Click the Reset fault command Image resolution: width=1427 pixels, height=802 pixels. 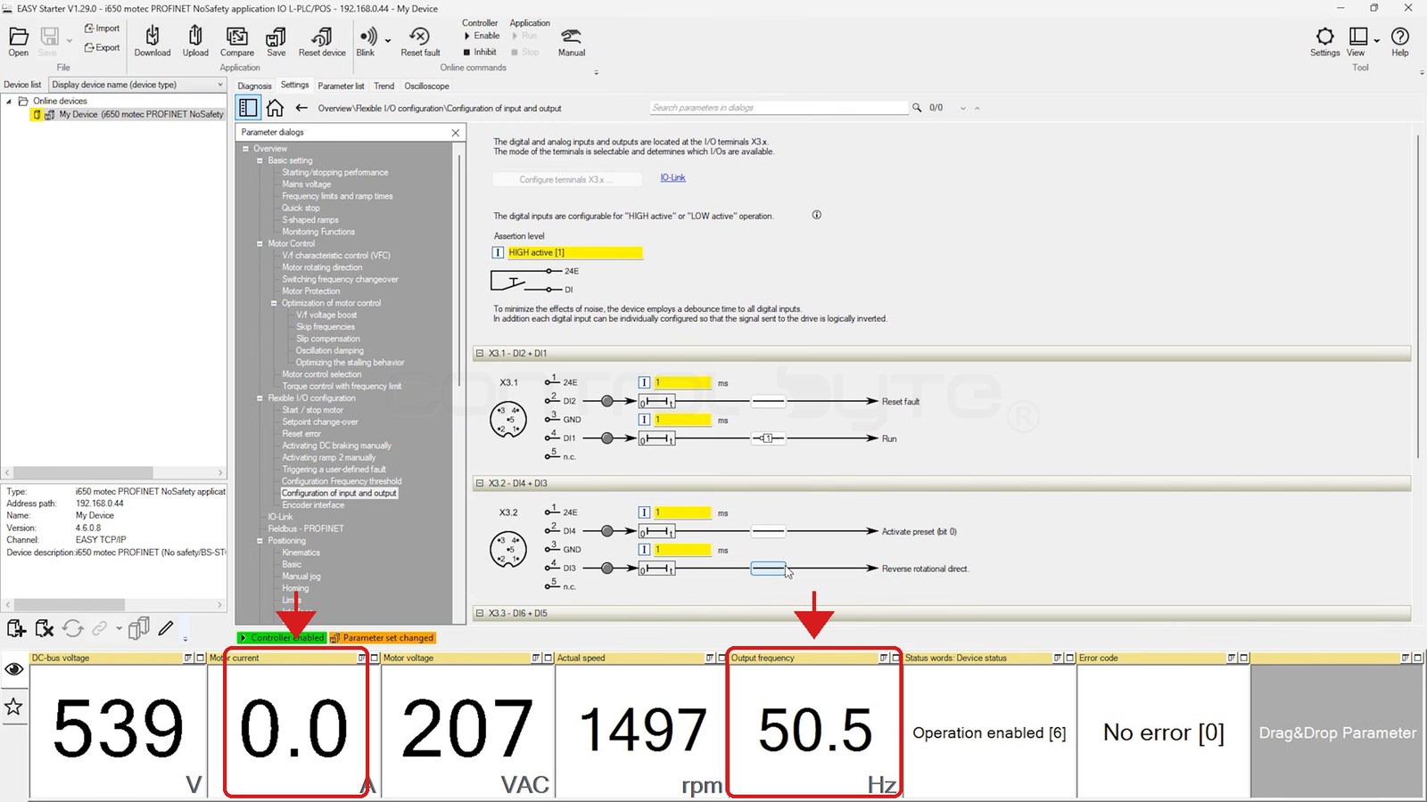coord(420,40)
